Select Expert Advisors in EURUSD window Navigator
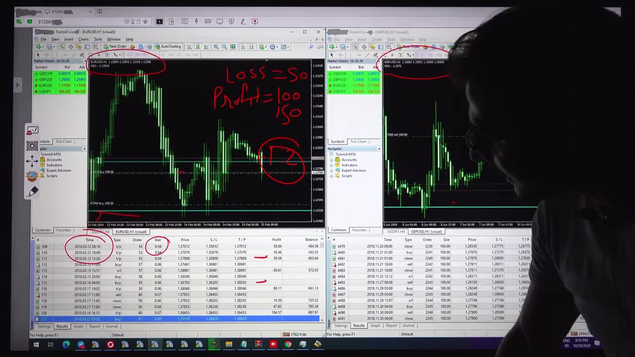The image size is (635, 357). click(x=59, y=171)
